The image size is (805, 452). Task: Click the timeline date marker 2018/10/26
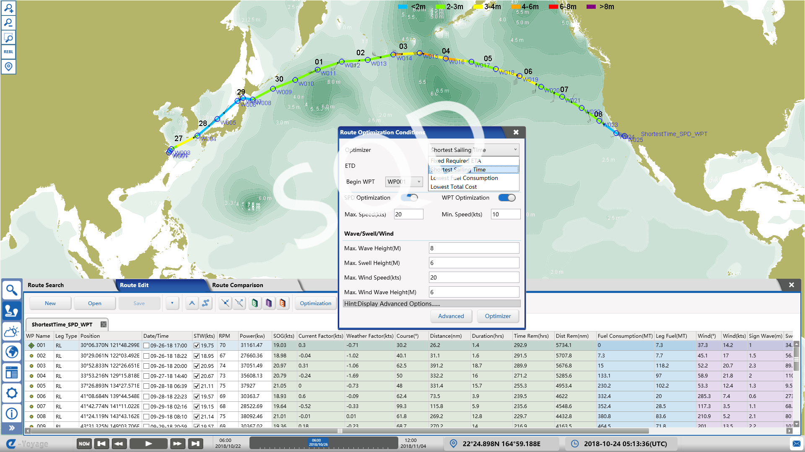click(x=318, y=442)
